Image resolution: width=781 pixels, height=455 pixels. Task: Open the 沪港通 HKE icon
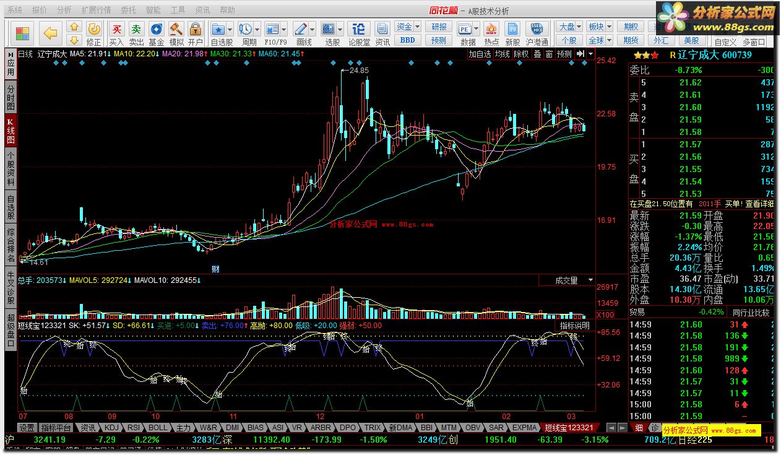coord(537,29)
